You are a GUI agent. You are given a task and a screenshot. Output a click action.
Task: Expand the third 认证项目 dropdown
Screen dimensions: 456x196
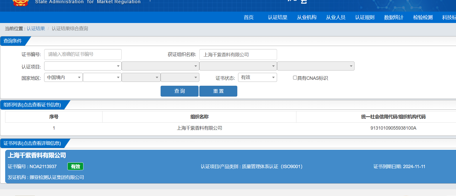click(238, 66)
